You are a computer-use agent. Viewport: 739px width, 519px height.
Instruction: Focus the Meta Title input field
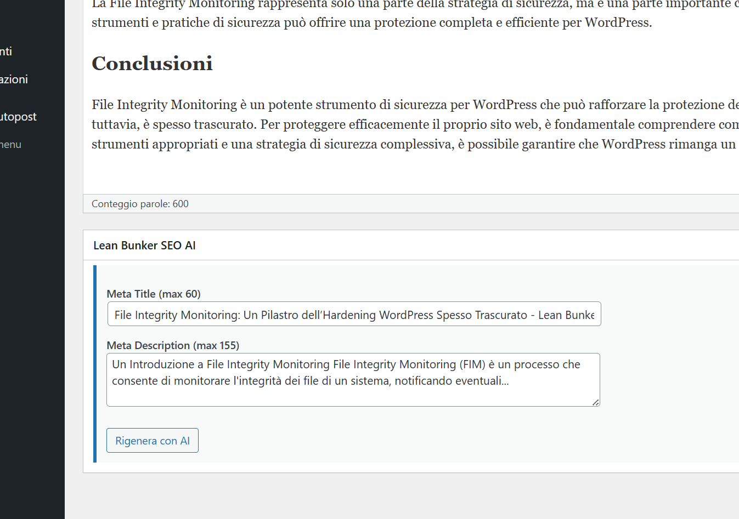click(354, 315)
